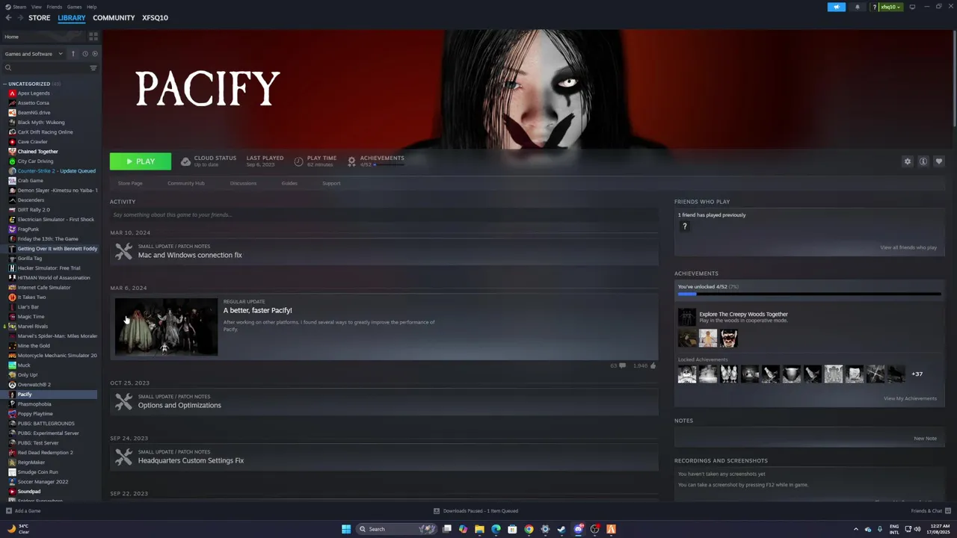Click the comments count icon

[622, 365]
